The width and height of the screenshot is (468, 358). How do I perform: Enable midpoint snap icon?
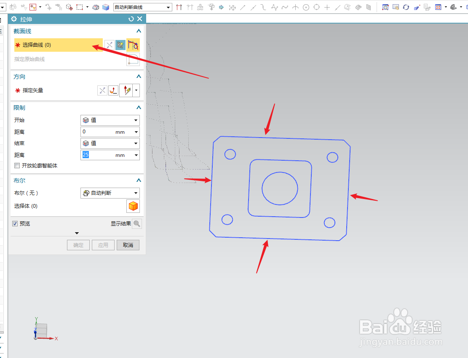(x=253, y=7)
